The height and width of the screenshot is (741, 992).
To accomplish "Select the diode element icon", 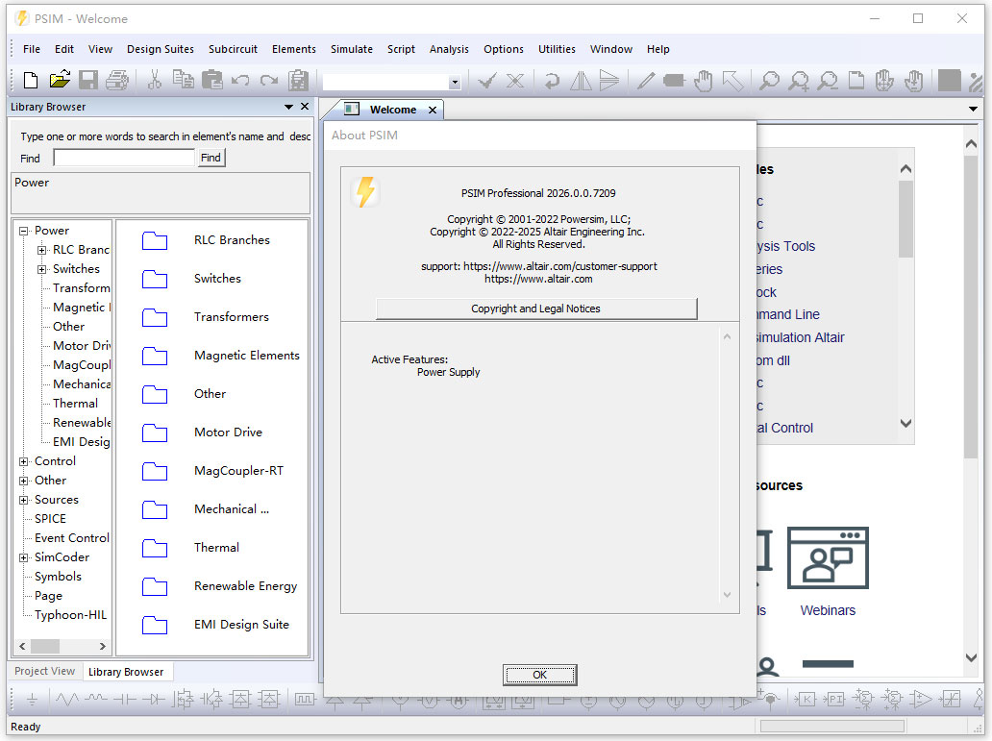I will coord(153,700).
